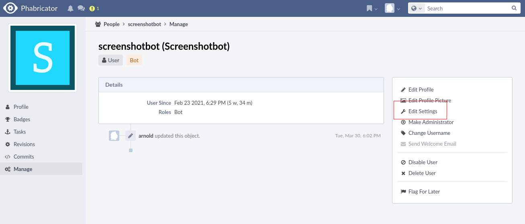Click the search magnifier icon
Viewport: 525px width, 224px height.
514,8
